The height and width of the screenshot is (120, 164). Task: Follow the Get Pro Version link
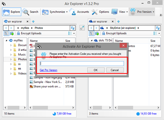(x=48, y=70)
